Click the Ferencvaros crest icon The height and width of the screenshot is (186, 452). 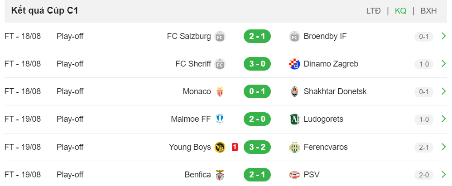(294, 147)
